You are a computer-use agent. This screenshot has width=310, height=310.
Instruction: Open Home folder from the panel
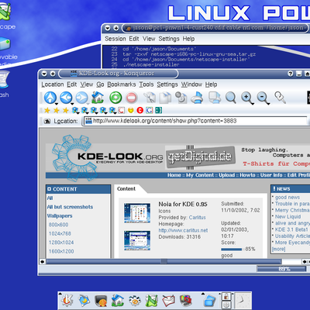click(x=118, y=301)
